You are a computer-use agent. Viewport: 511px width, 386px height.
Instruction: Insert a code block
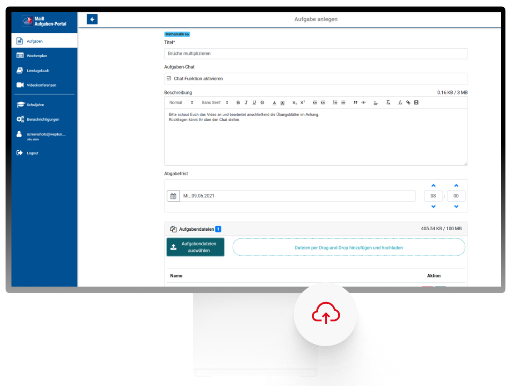coord(363,103)
